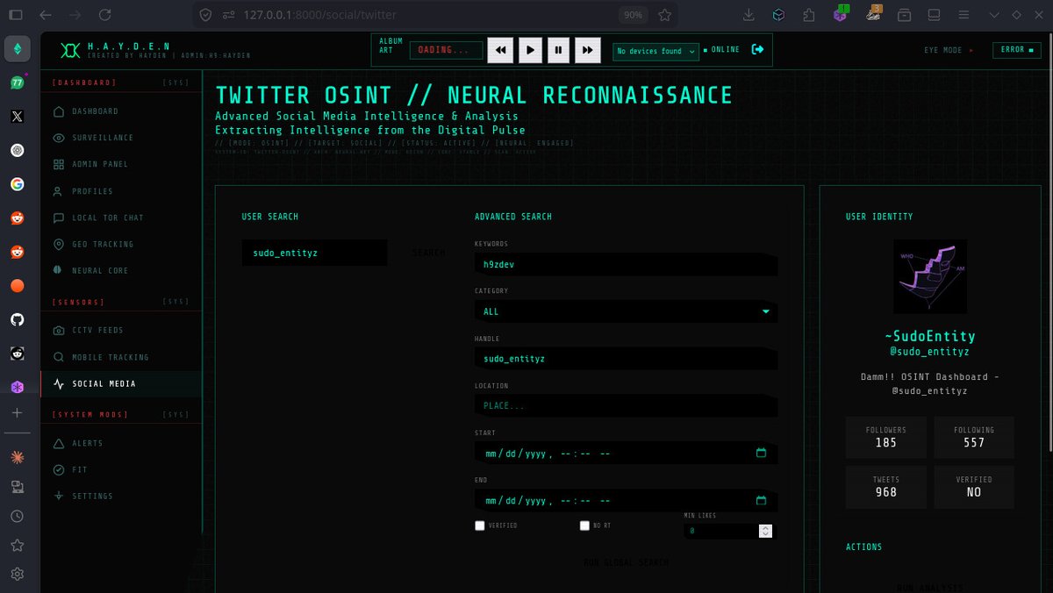Select the Social Media menu item
The image size is (1053, 593).
click(121, 383)
